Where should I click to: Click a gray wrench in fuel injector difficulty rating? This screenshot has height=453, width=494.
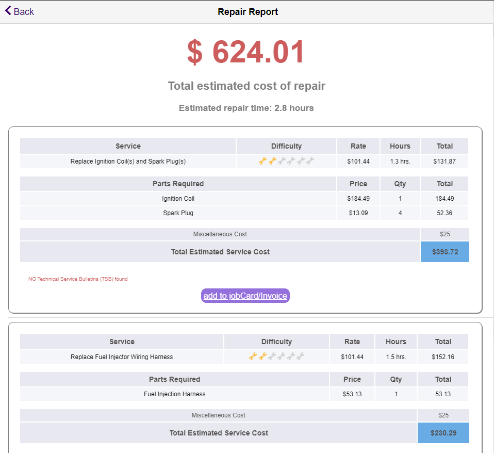click(281, 356)
